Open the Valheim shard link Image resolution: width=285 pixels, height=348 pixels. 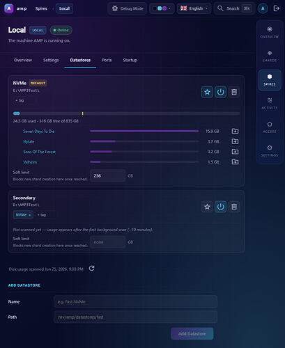tap(30, 162)
